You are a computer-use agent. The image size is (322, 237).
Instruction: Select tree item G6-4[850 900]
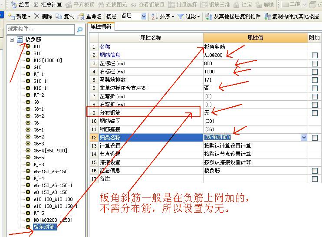pos(50,151)
